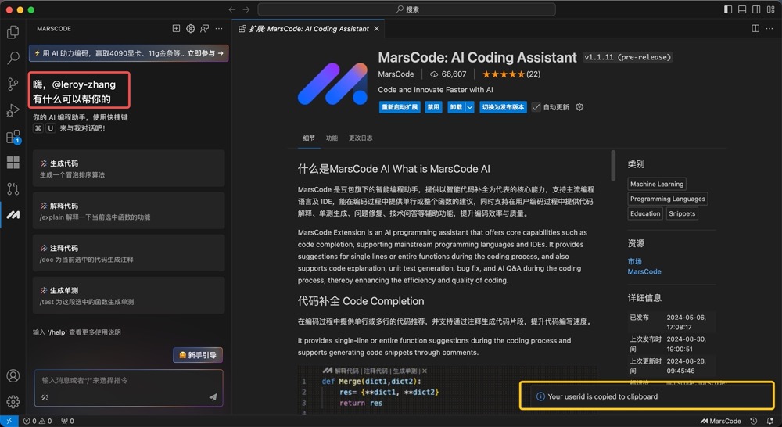The image size is (782, 427).
Task: Click the ports count in status bar
Action: [67, 421]
